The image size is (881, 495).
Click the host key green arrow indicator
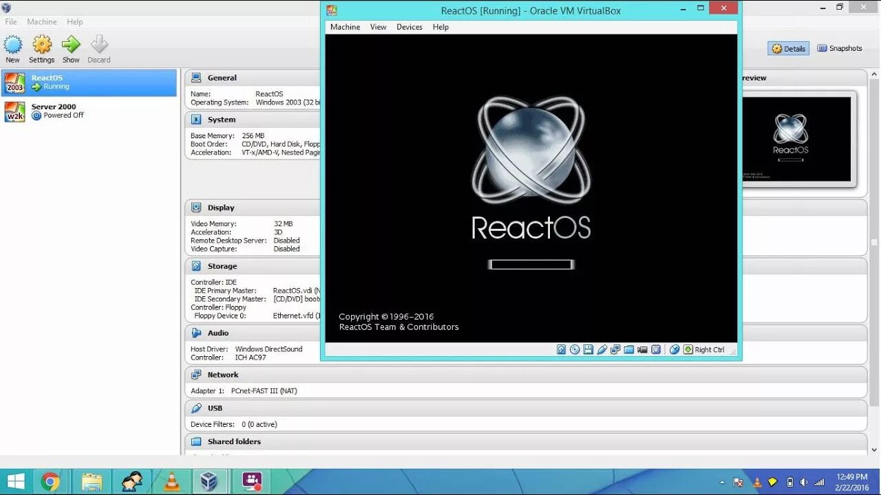688,349
